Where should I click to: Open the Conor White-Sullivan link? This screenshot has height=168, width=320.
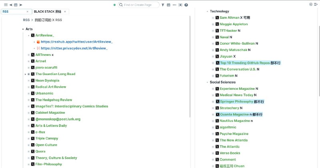(x=237, y=43)
